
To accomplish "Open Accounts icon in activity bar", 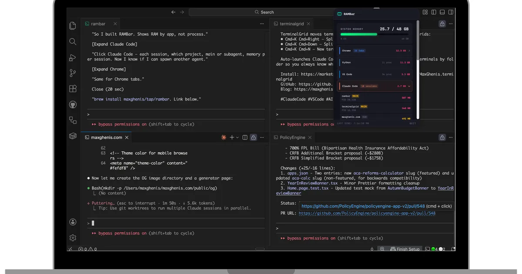I will point(73,222).
